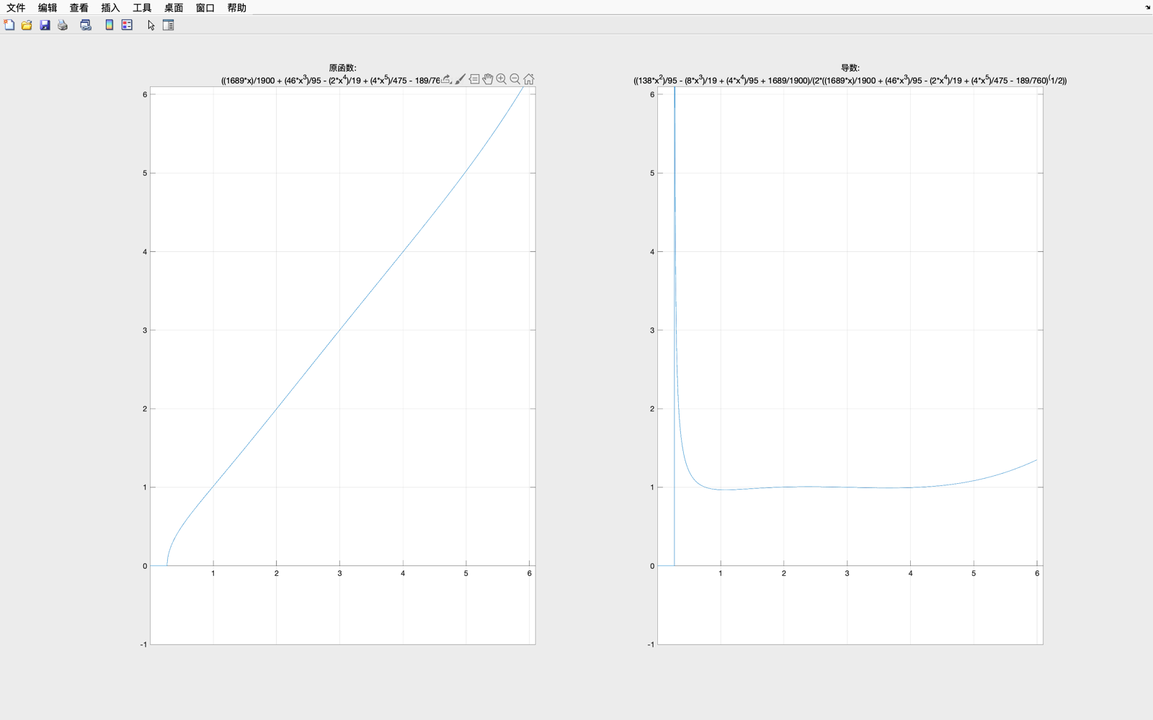Viewport: 1153px width, 720px height.
Task: Select the blue derivative curve in the right plot
Action: point(847,487)
